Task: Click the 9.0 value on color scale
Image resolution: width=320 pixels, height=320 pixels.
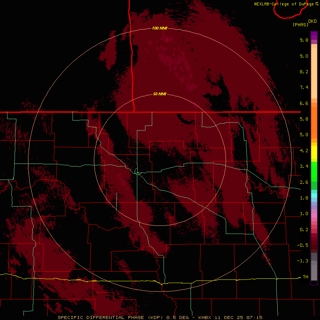Action: pyautogui.click(x=304, y=56)
